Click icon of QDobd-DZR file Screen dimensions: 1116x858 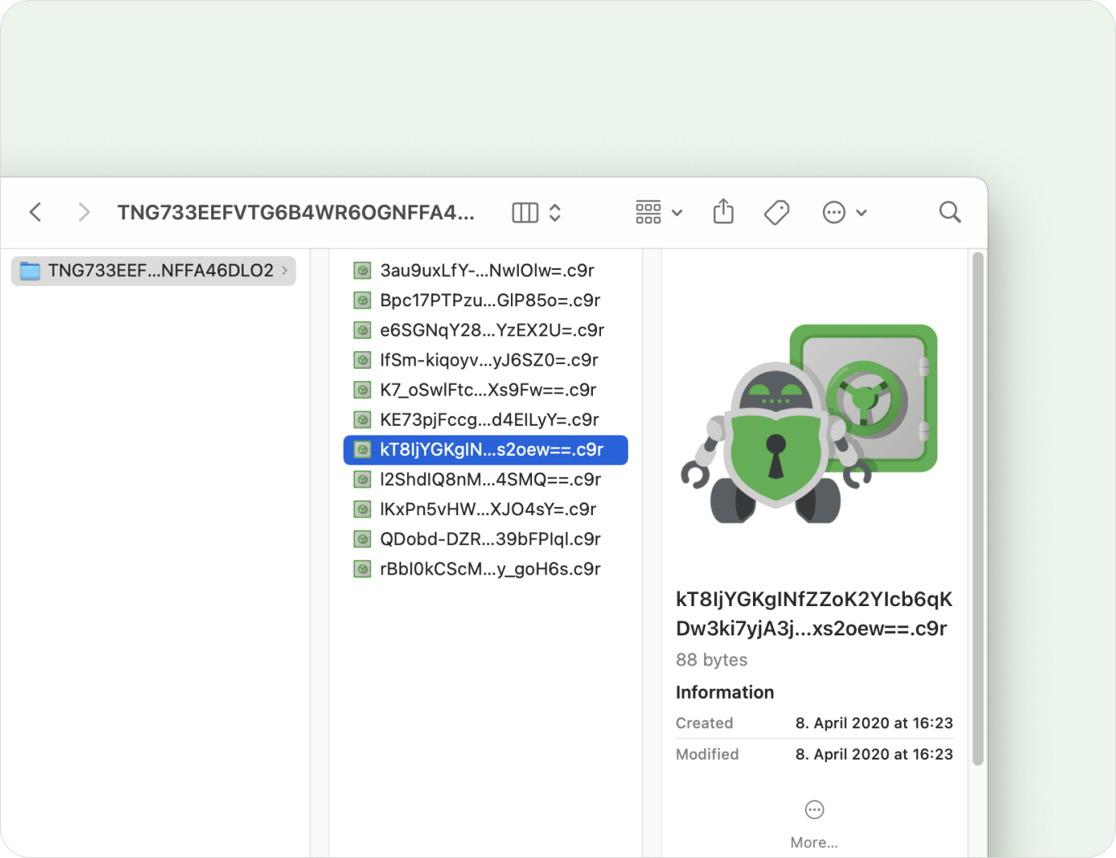(362, 539)
